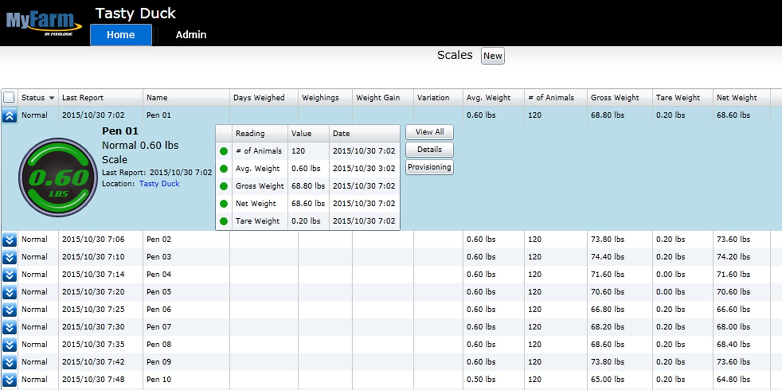Collapse the Pen 01 row details
This screenshot has width=782, height=390.
9,116
